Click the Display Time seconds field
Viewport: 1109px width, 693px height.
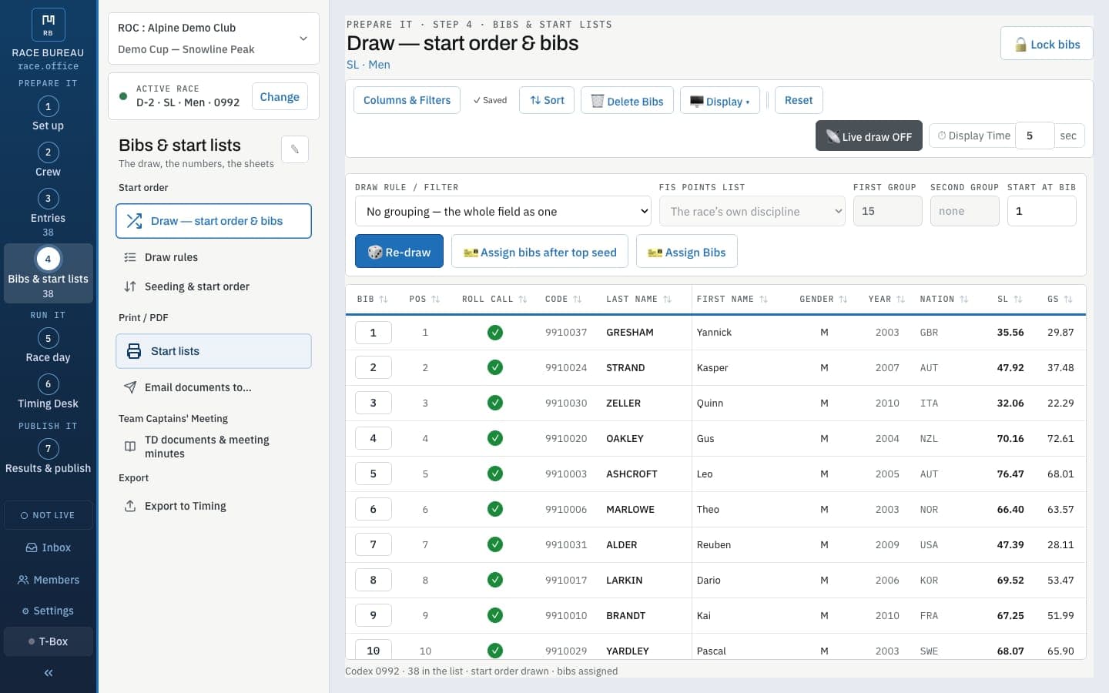point(1034,136)
